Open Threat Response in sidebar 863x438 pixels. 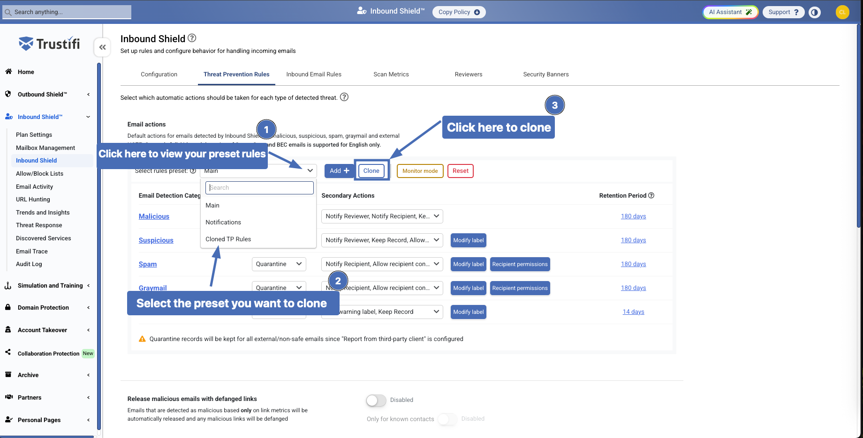tap(39, 225)
